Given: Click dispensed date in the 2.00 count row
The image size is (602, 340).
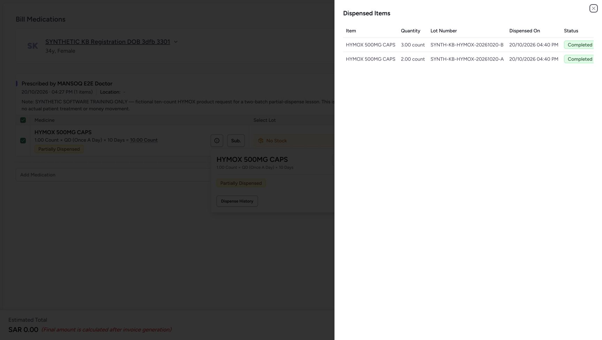Looking at the screenshot, I should (534, 59).
